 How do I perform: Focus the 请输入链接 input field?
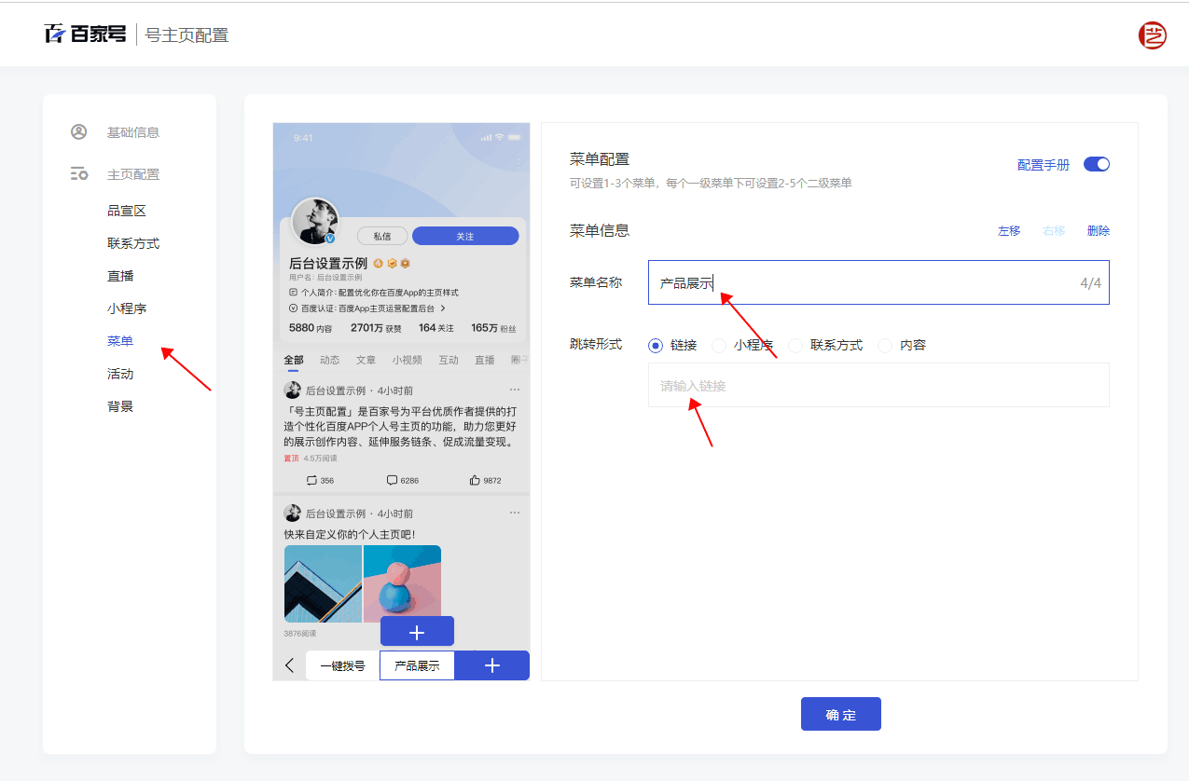coord(878,385)
